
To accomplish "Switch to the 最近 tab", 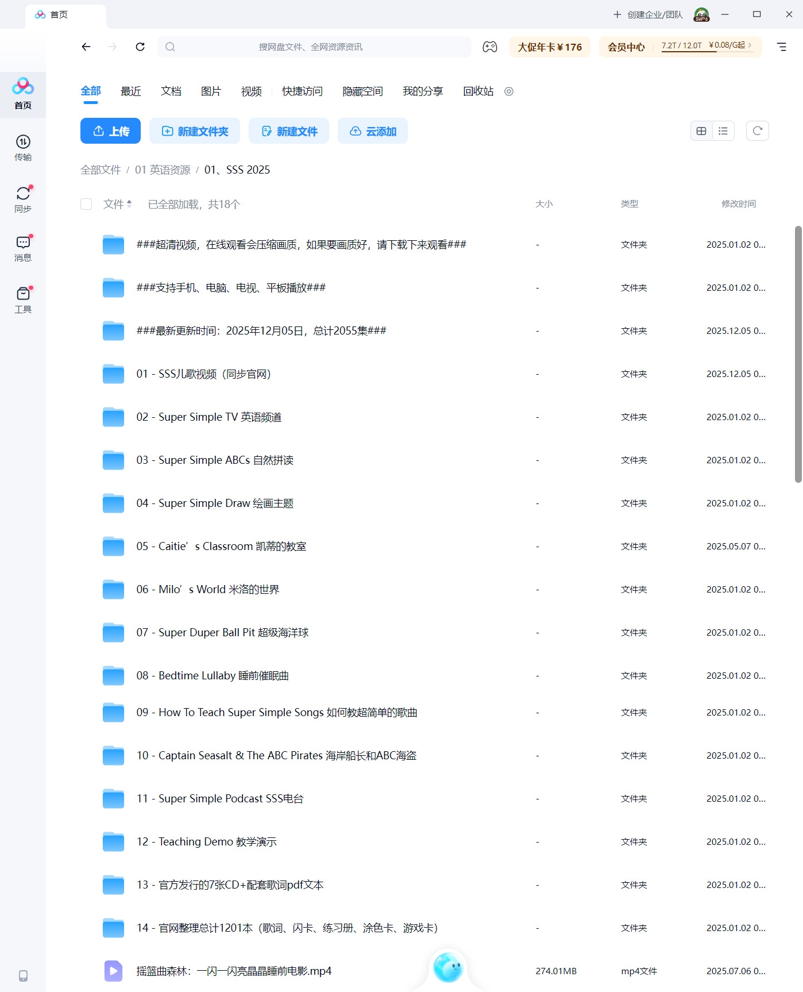I will (x=131, y=91).
